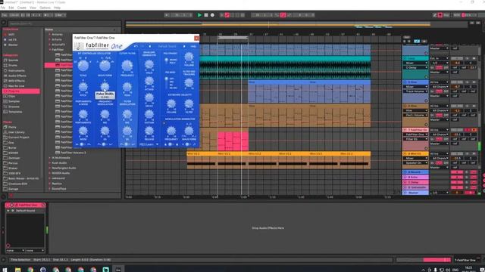485x272 pixels.
Task: Toggle the arrangement Loop switch
Action: tap(283, 15)
